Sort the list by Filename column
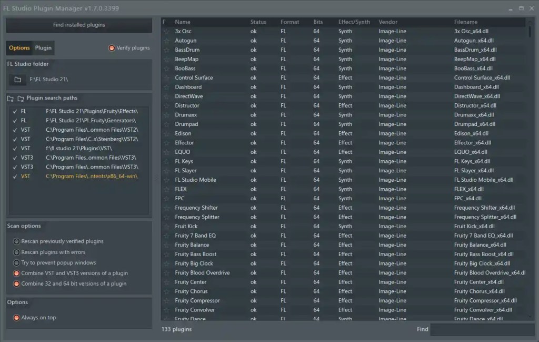 (466, 22)
